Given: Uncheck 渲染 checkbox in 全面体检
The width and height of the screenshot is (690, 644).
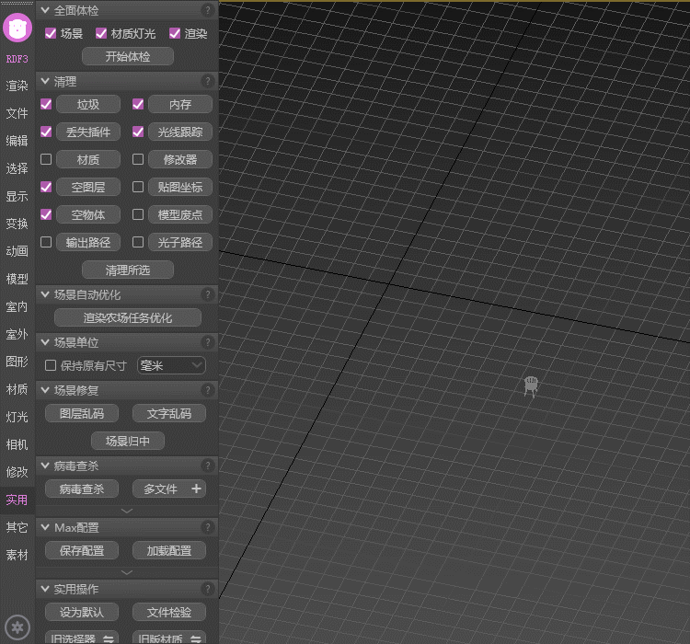Looking at the screenshot, I should [175, 33].
